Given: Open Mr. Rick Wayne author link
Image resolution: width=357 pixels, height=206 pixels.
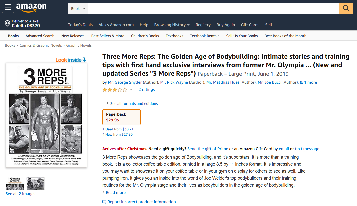Looking at the screenshot, I should [x=174, y=82].
